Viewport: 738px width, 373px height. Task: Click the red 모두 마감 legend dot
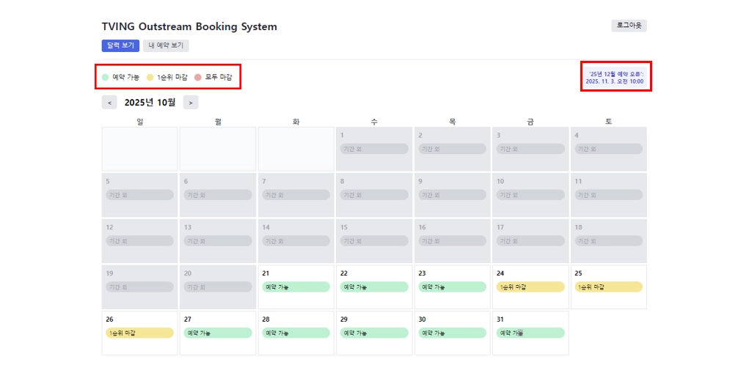(x=198, y=77)
